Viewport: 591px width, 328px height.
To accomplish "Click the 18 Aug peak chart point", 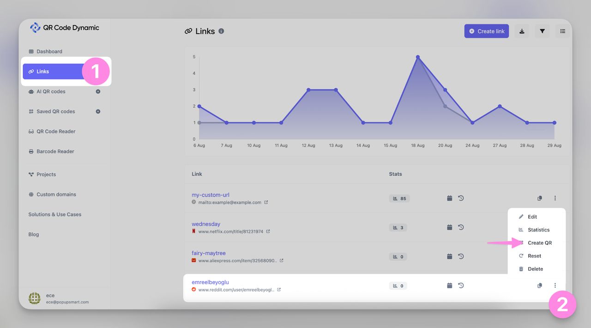I will click(x=418, y=57).
